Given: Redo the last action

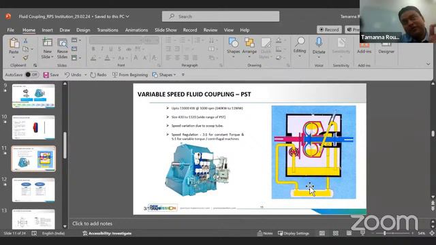Looking at the screenshot, I should 98,75.
